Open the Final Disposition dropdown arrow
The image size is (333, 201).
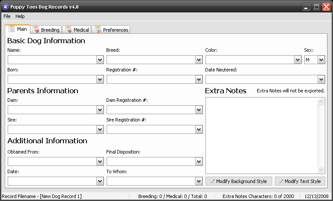(199, 162)
